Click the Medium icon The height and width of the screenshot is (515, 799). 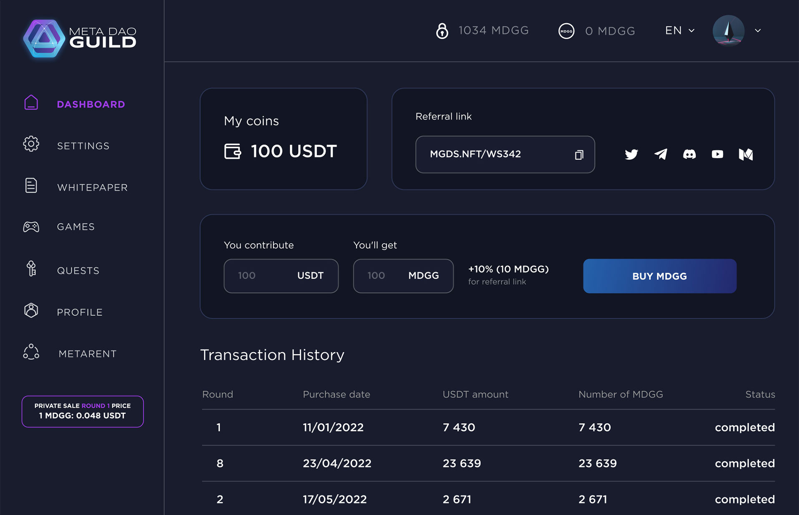pyautogui.click(x=746, y=154)
